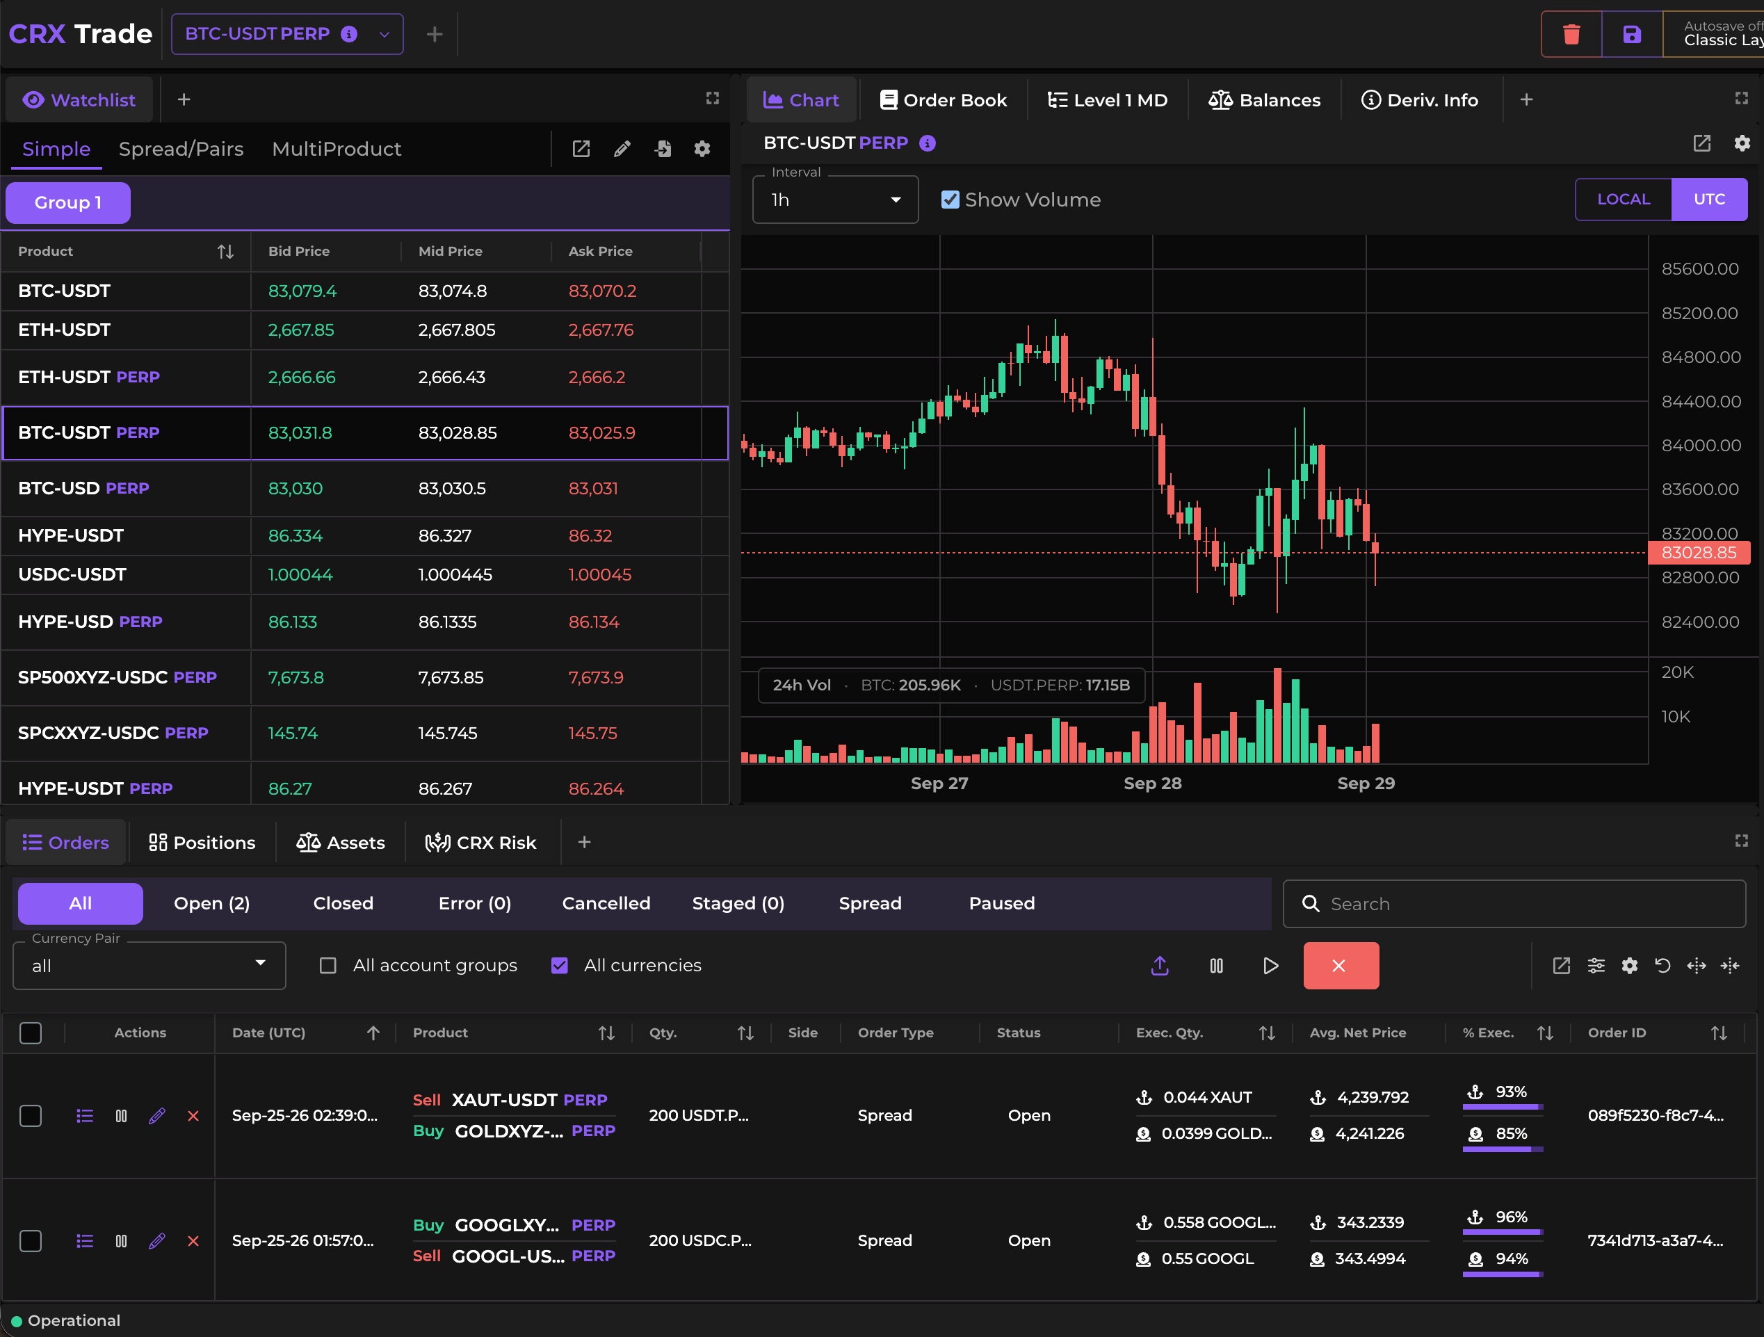The width and height of the screenshot is (1764, 1337).
Task: Edit the GOOGLXY spread order pencil icon
Action: [157, 1240]
